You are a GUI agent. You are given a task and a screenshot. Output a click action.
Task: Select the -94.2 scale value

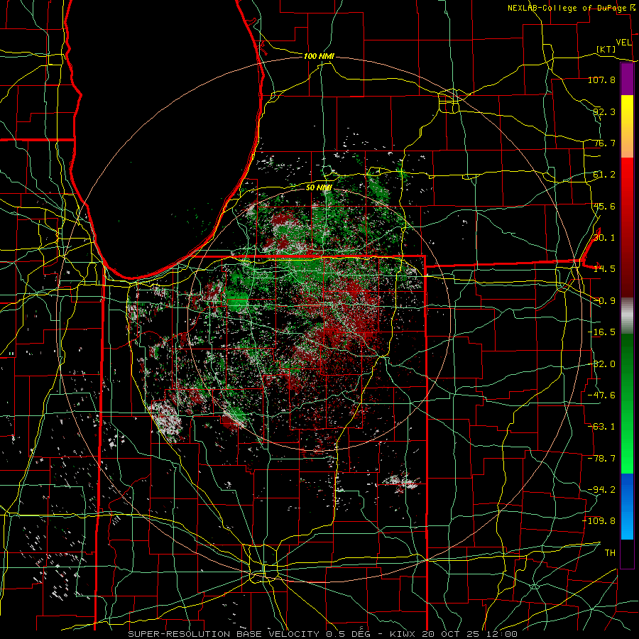tap(601, 490)
